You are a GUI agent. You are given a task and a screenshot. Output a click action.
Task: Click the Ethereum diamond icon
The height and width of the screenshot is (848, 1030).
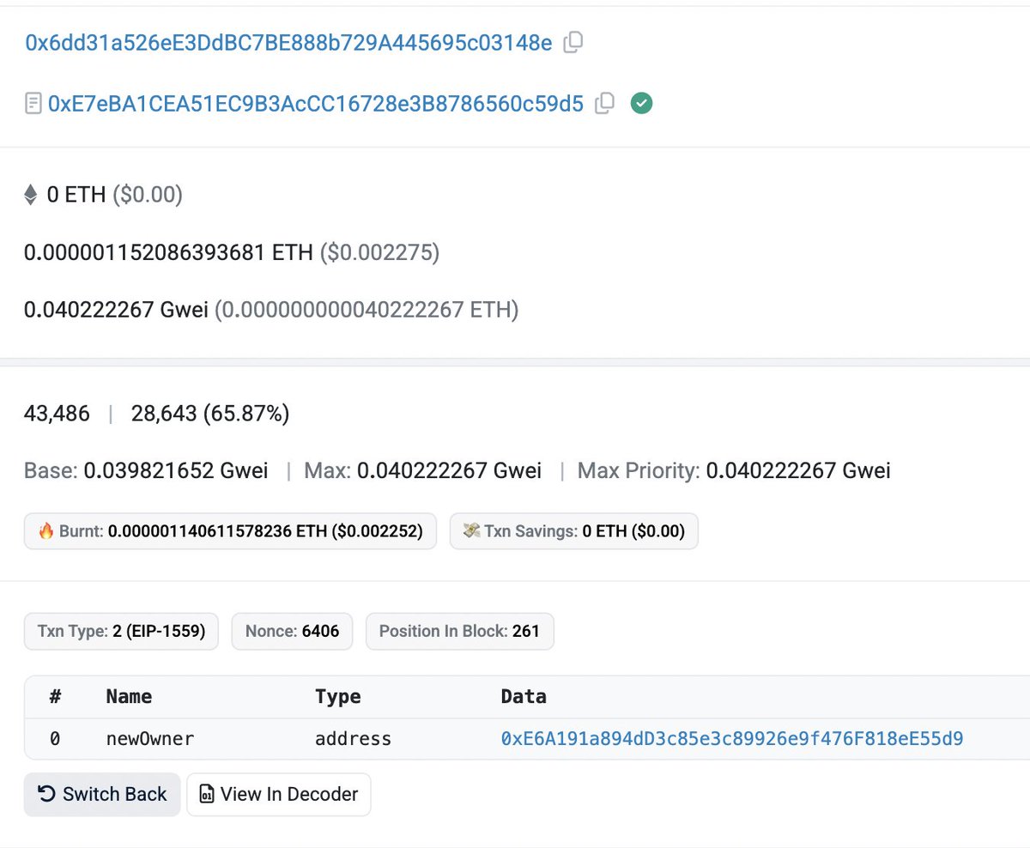(31, 196)
